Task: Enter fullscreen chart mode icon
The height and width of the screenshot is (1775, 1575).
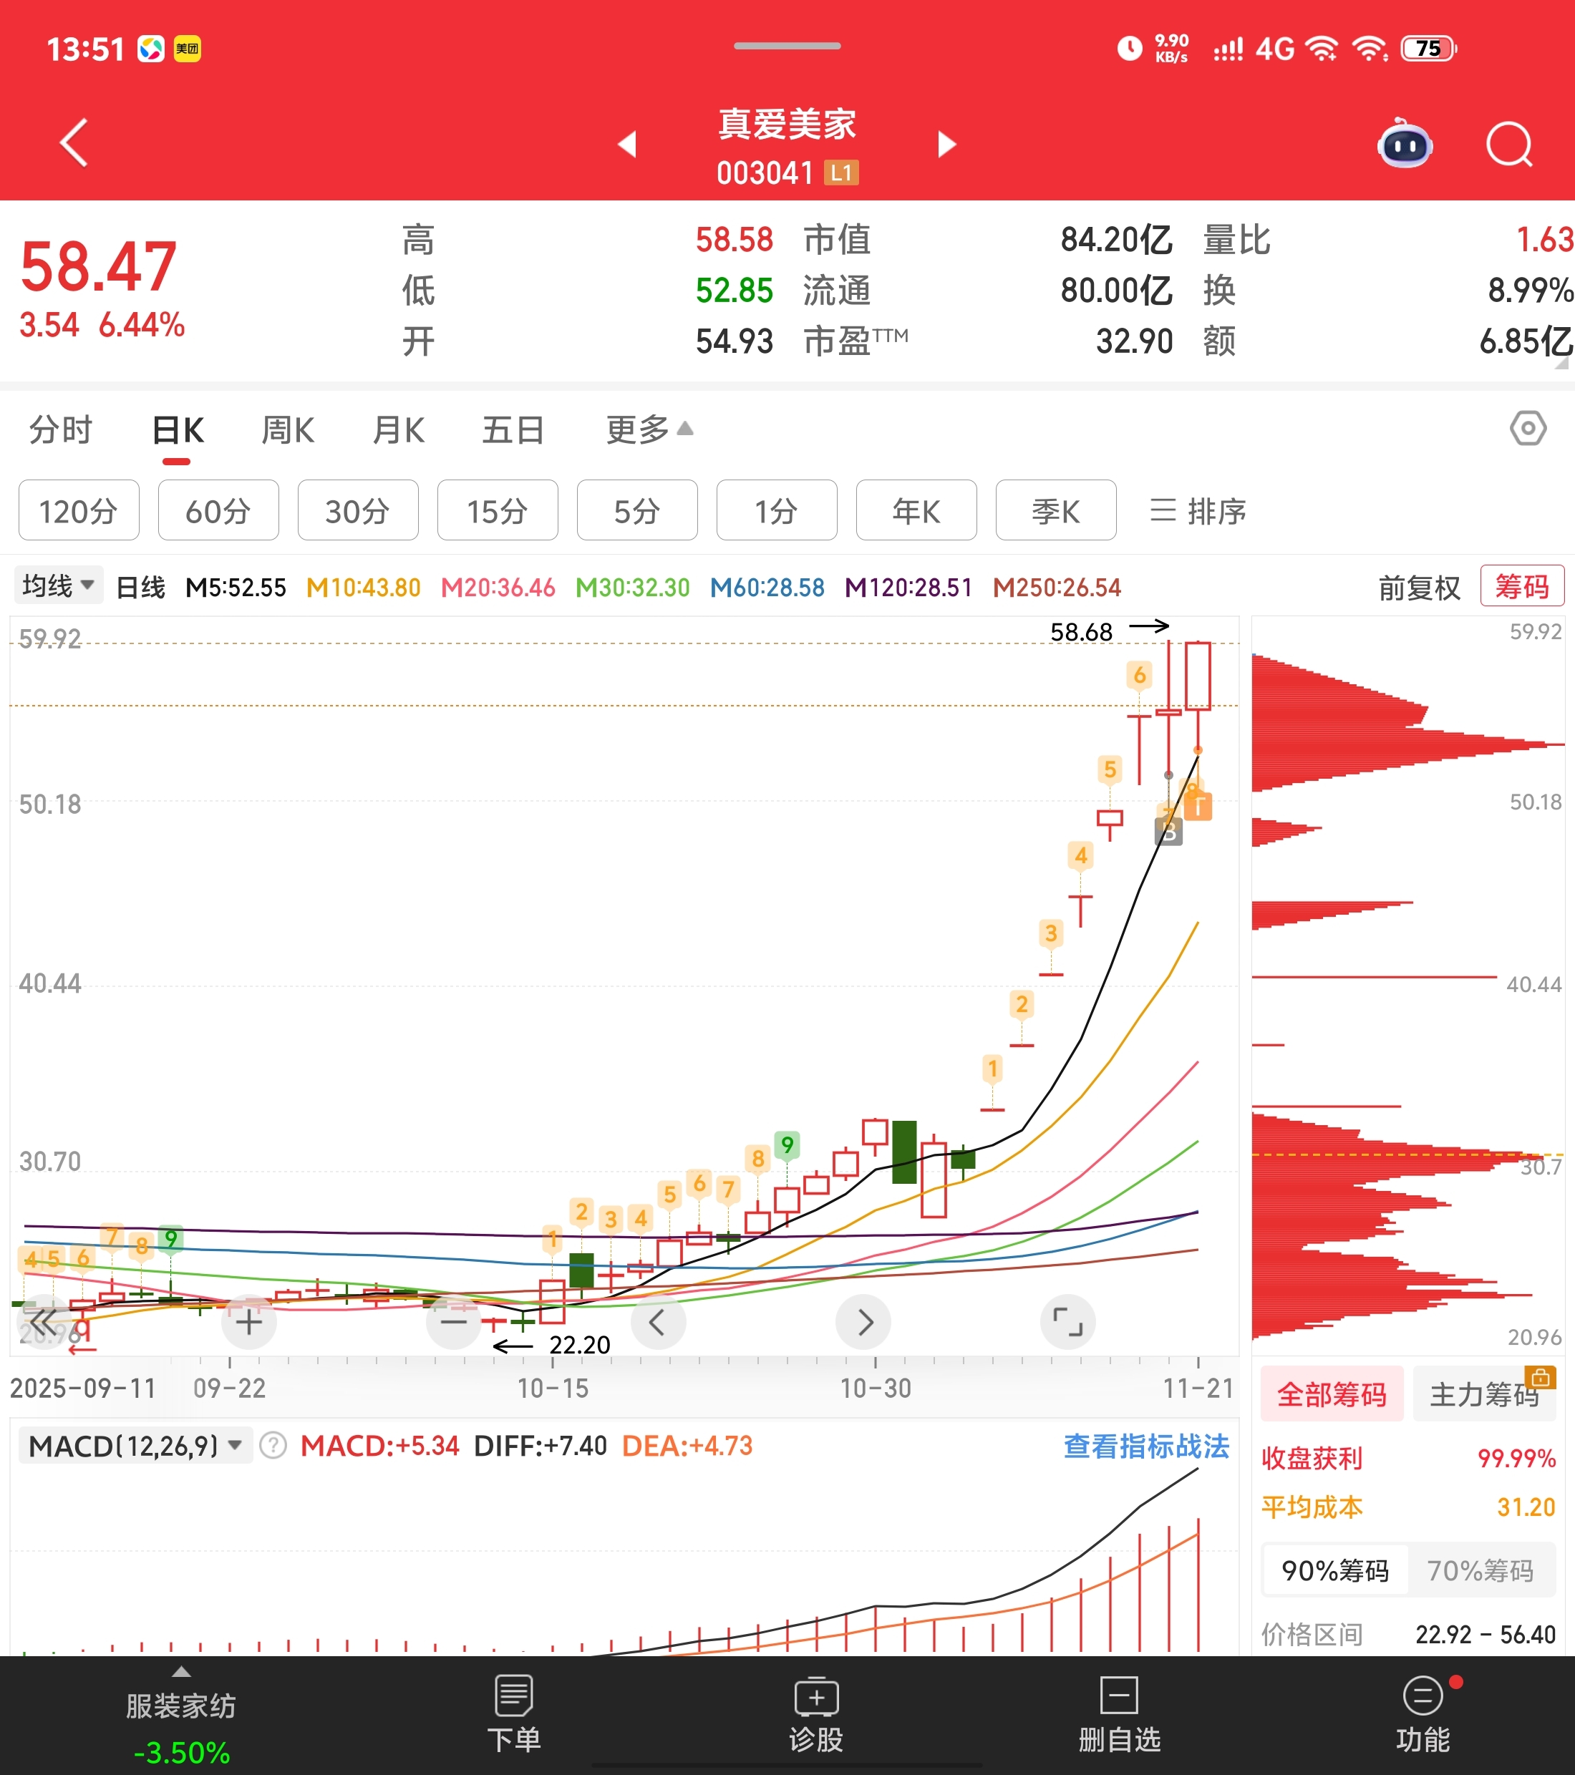Action: coord(1067,1323)
